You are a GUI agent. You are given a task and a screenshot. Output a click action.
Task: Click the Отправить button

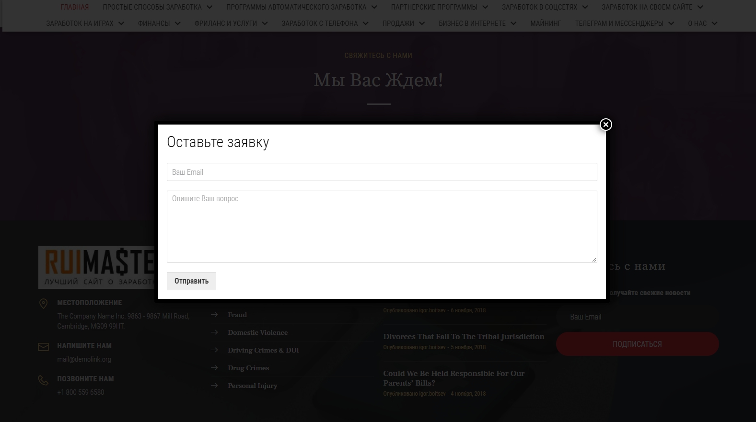pyautogui.click(x=191, y=281)
